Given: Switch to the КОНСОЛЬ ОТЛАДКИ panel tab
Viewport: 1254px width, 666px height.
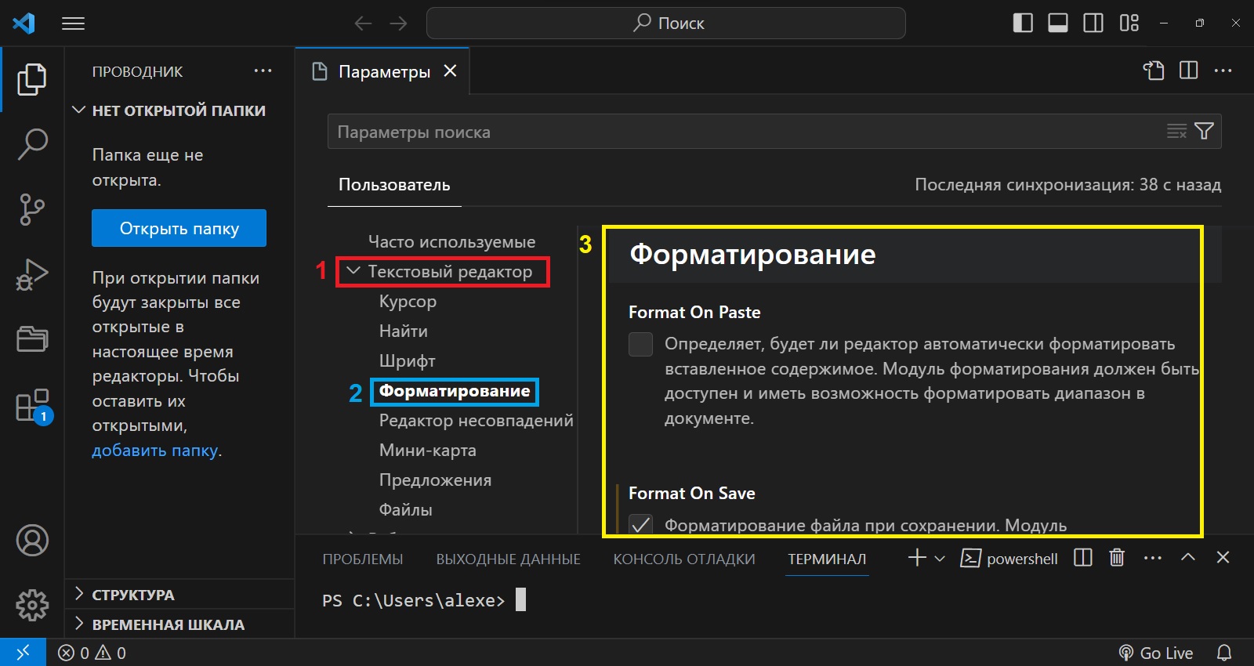Looking at the screenshot, I should (x=684, y=559).
